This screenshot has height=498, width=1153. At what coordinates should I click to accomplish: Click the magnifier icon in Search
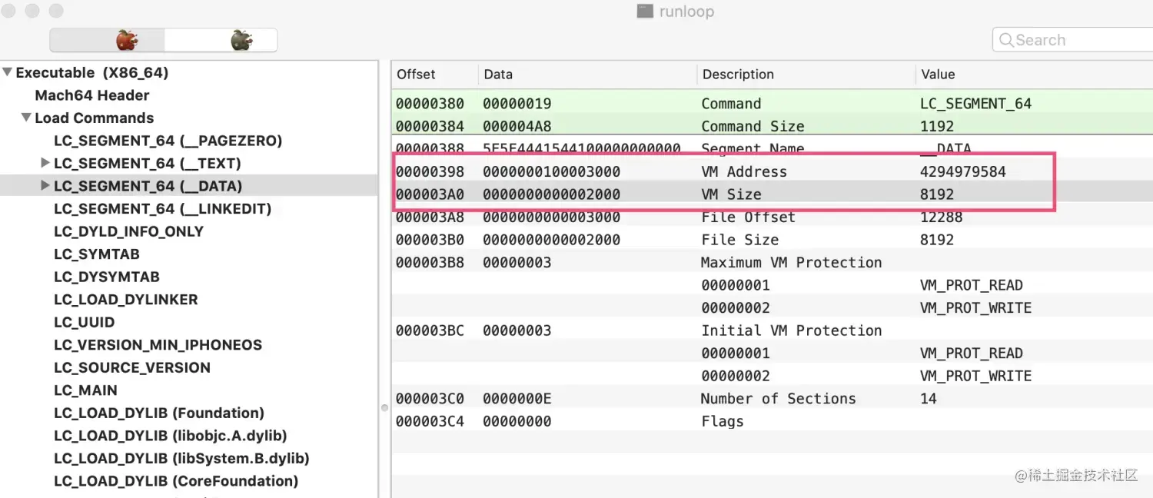point(1005,40)
